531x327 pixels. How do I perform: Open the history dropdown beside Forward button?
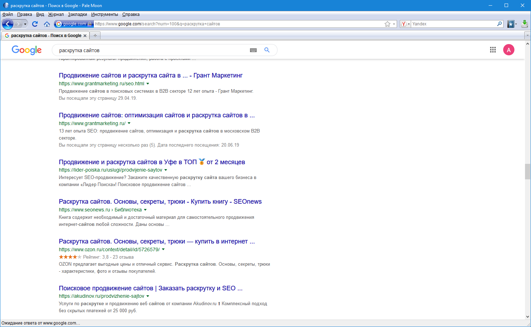click(25, 24)
